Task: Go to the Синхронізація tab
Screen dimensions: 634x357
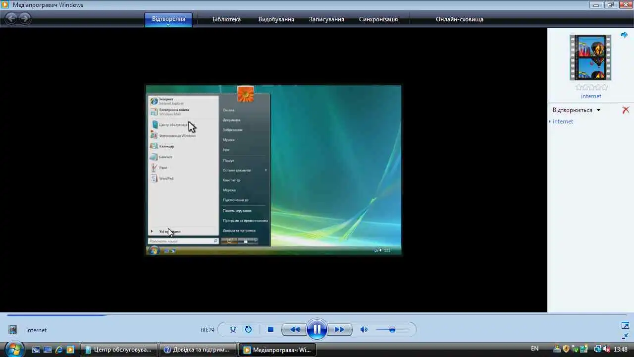Action: 378,19
